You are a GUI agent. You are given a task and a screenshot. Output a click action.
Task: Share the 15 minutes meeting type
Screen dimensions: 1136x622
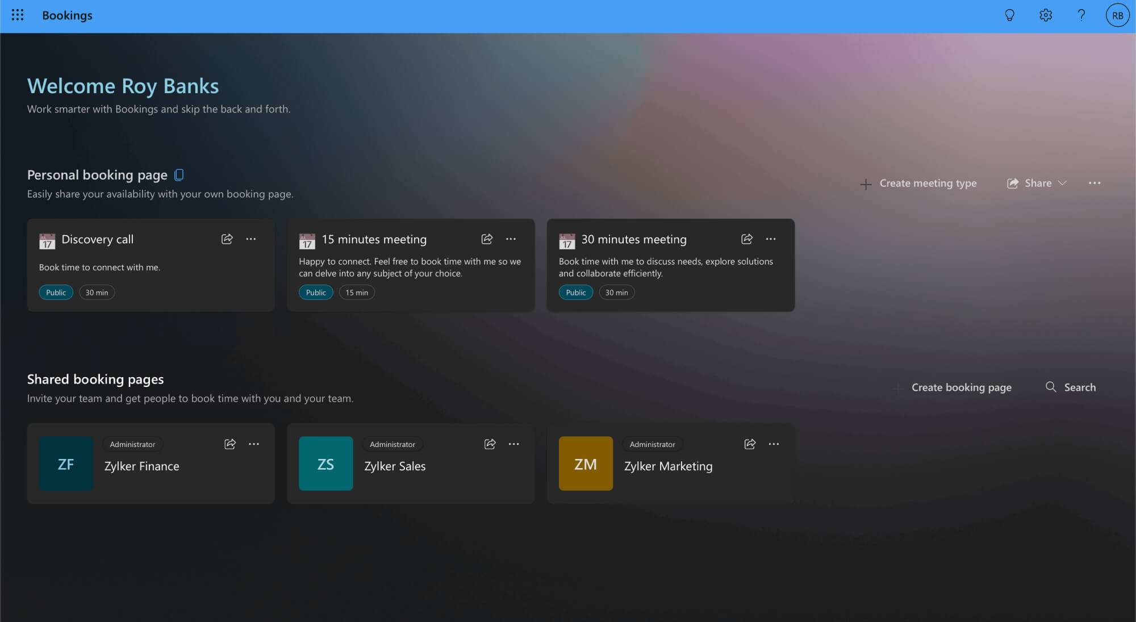tap(487, 239)
